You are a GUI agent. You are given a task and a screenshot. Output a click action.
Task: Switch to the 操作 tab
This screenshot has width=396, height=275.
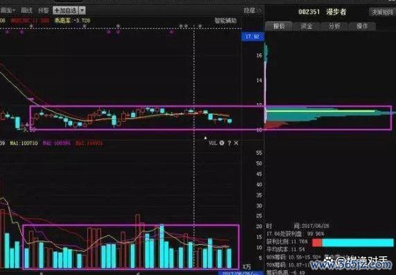362,26
